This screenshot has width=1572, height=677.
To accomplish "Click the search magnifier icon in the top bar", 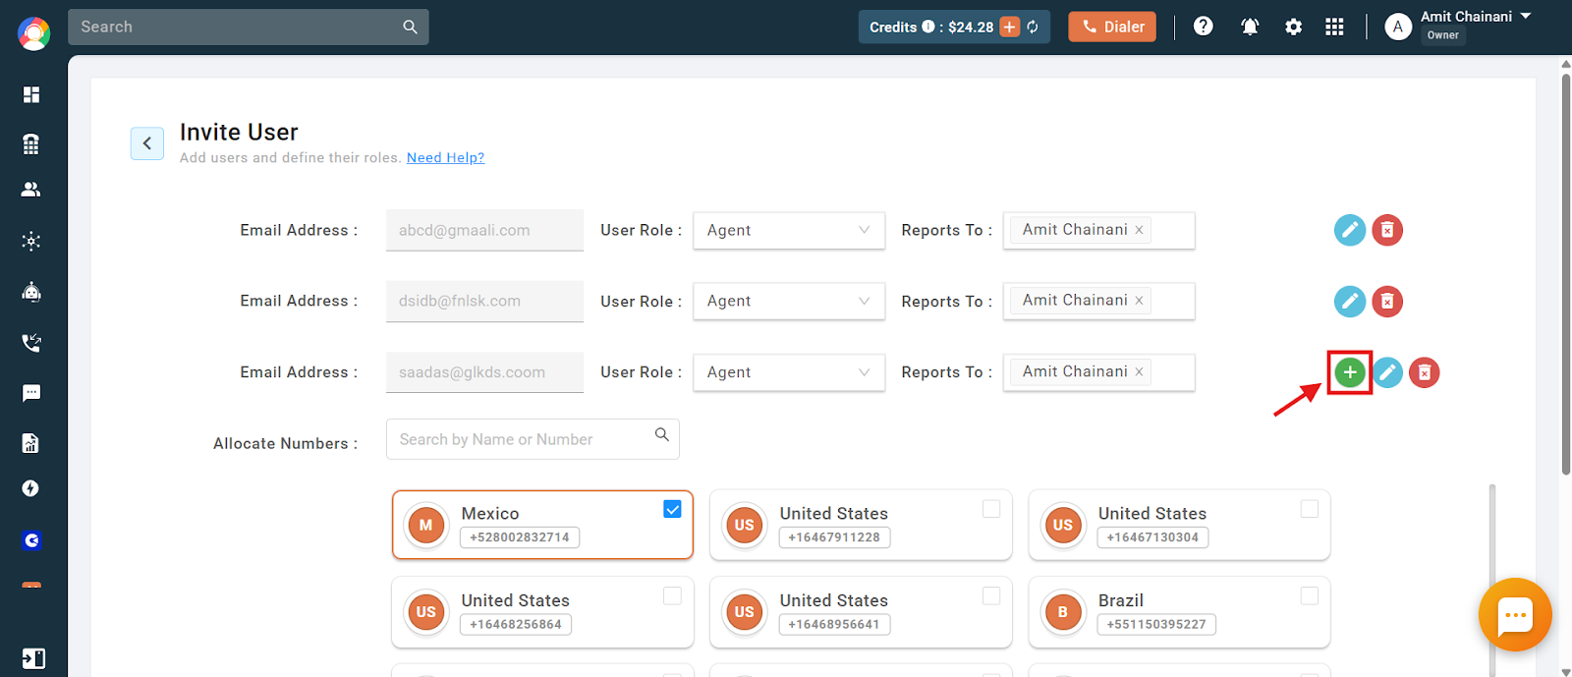I will (x=410, y=28).
